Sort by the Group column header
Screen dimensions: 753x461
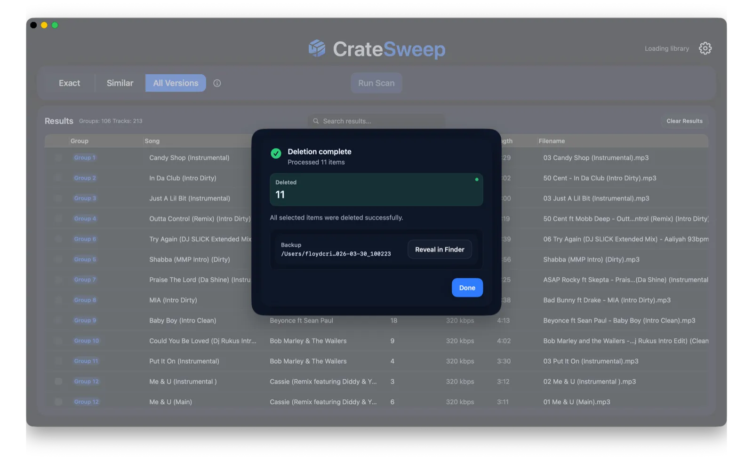pos(80,141)
